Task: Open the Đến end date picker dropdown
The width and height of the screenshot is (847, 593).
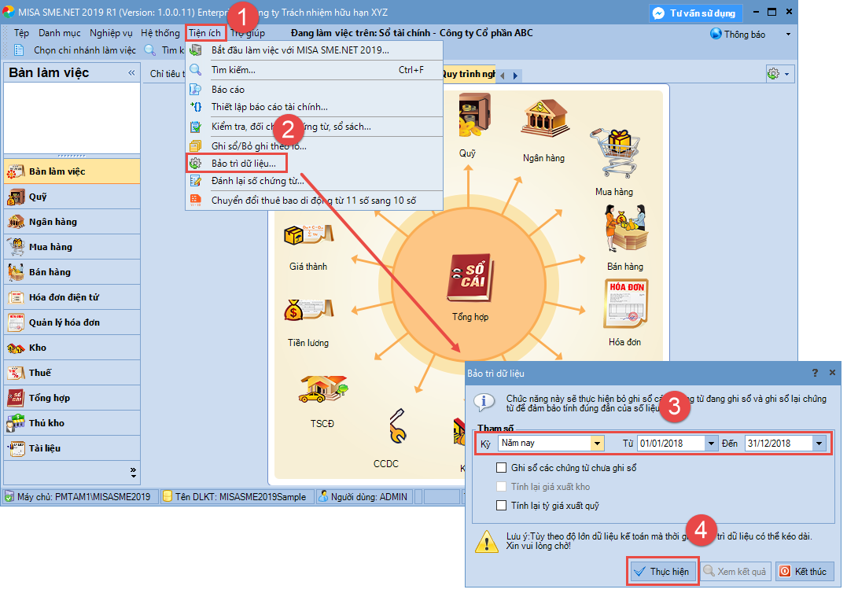Action: (819, 444)
